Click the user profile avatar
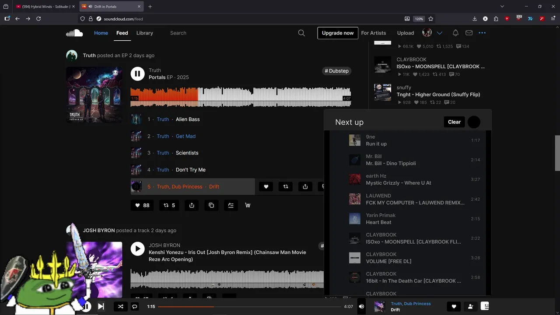560x315 pixels. [x=427, y=33]
